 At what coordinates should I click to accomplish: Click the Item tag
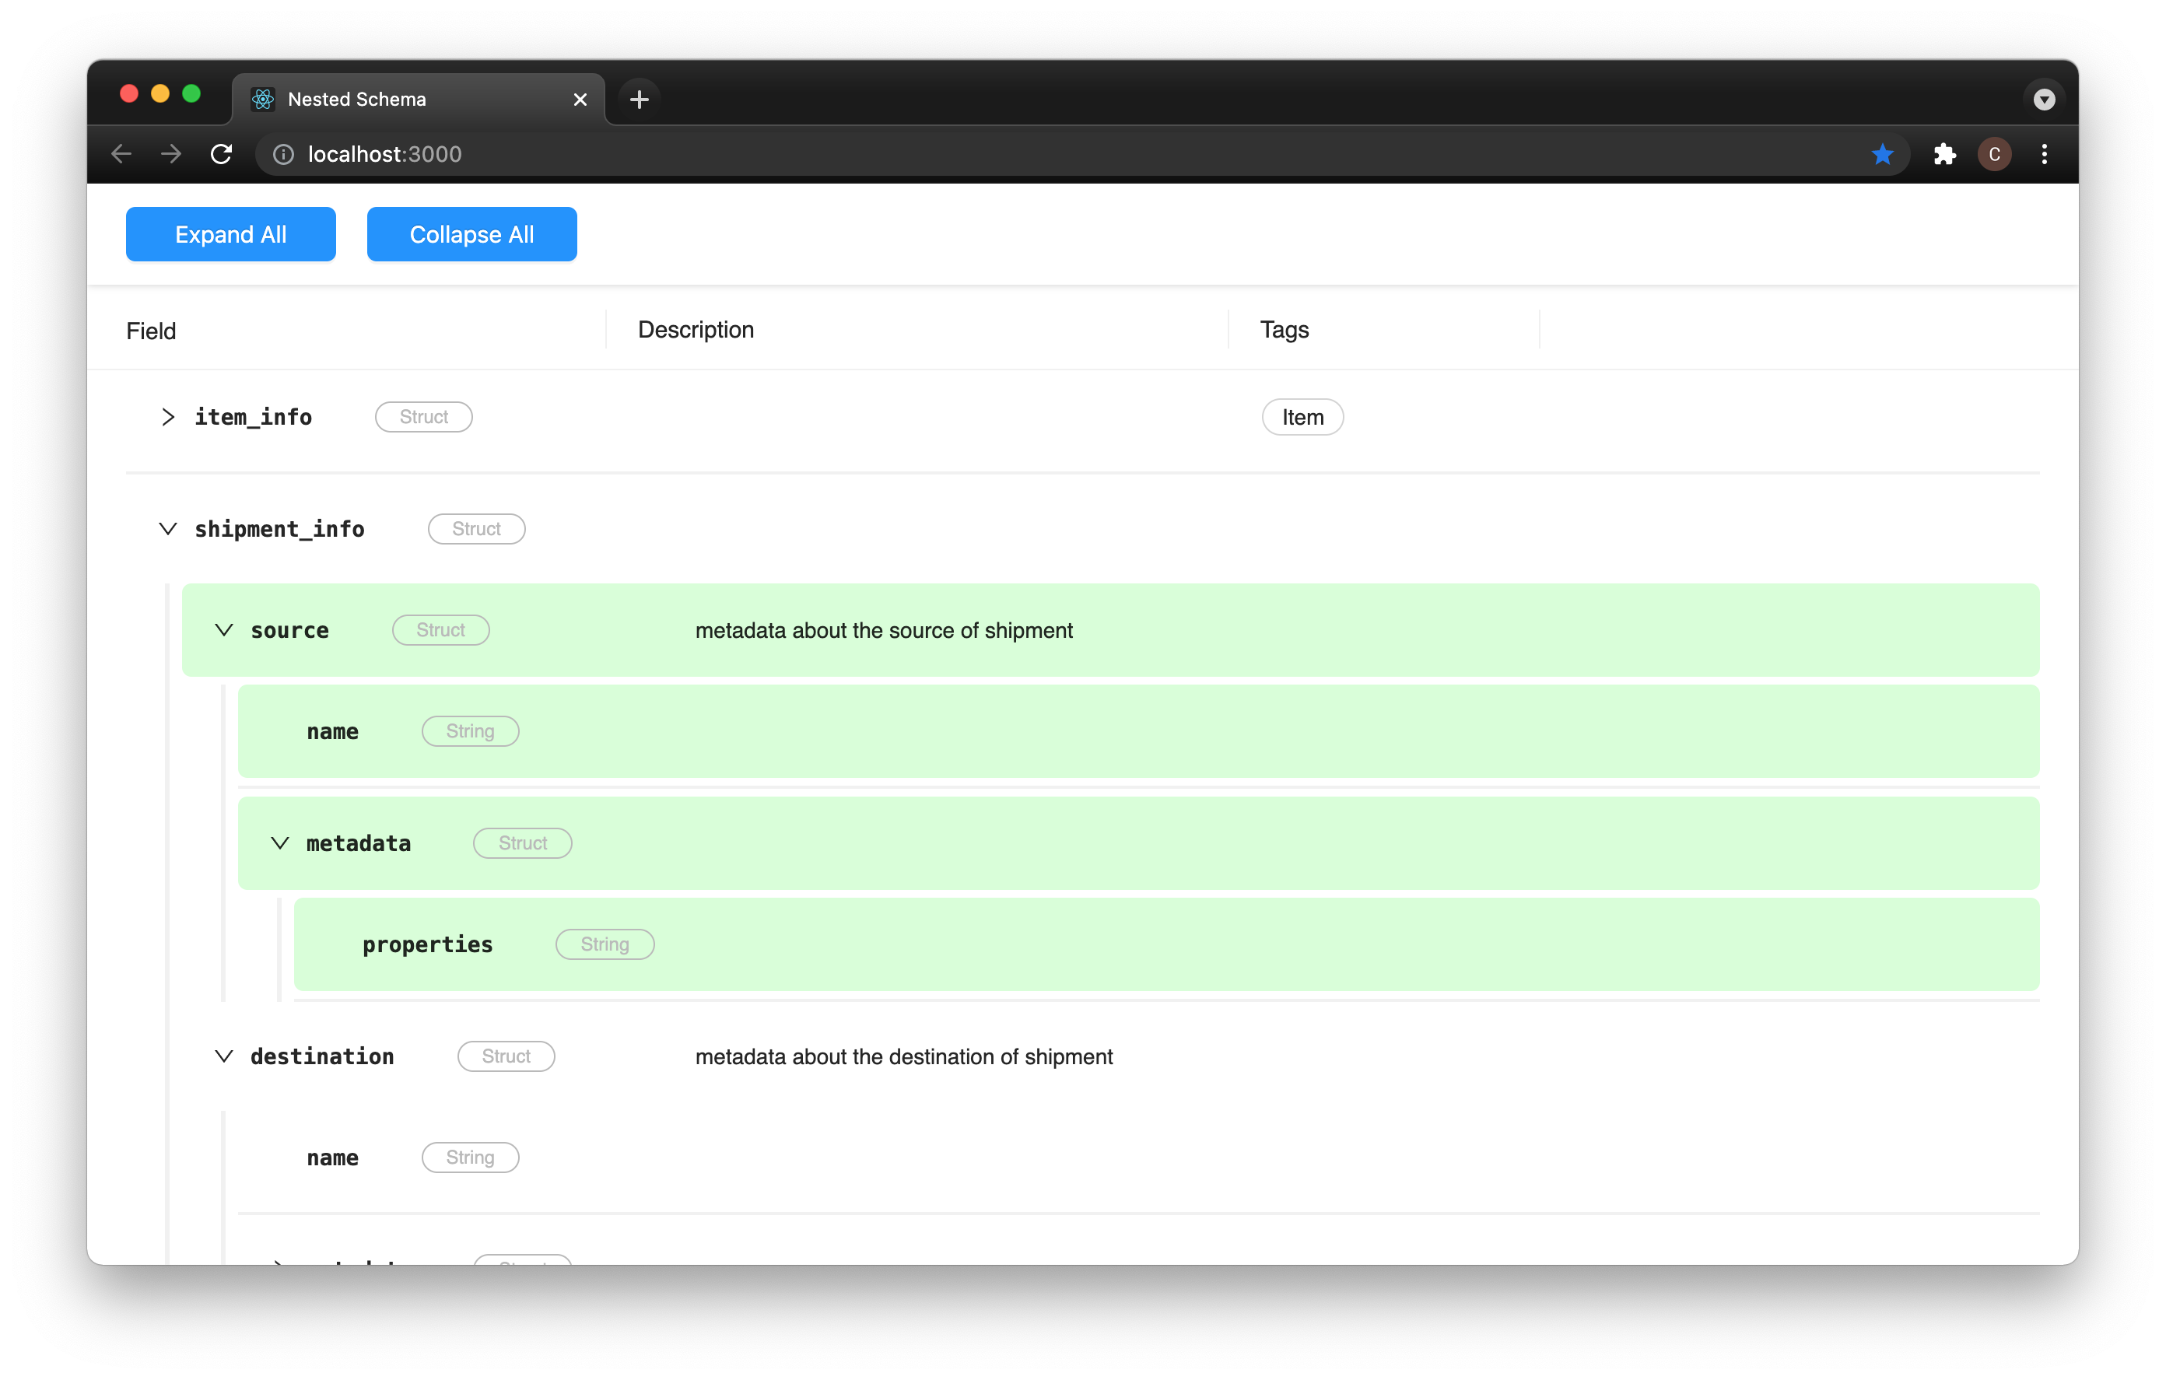pyautogui.click(x=1302, y=416)
